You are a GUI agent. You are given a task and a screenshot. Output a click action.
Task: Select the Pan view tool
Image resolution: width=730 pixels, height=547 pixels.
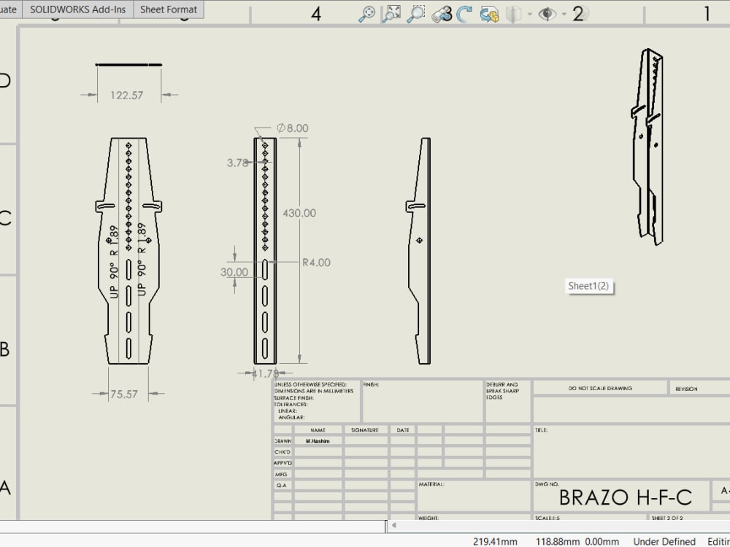[366, 12]
